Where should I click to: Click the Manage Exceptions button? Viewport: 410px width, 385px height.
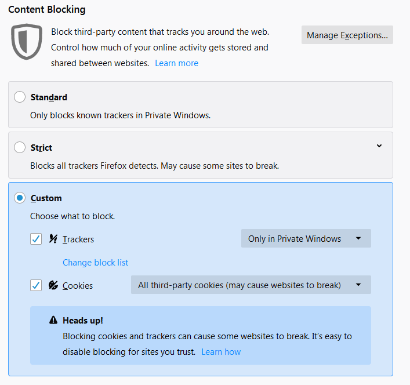[347, 35]
